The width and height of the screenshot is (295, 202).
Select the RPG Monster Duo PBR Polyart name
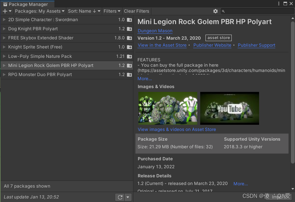click(x=40, y=75)
